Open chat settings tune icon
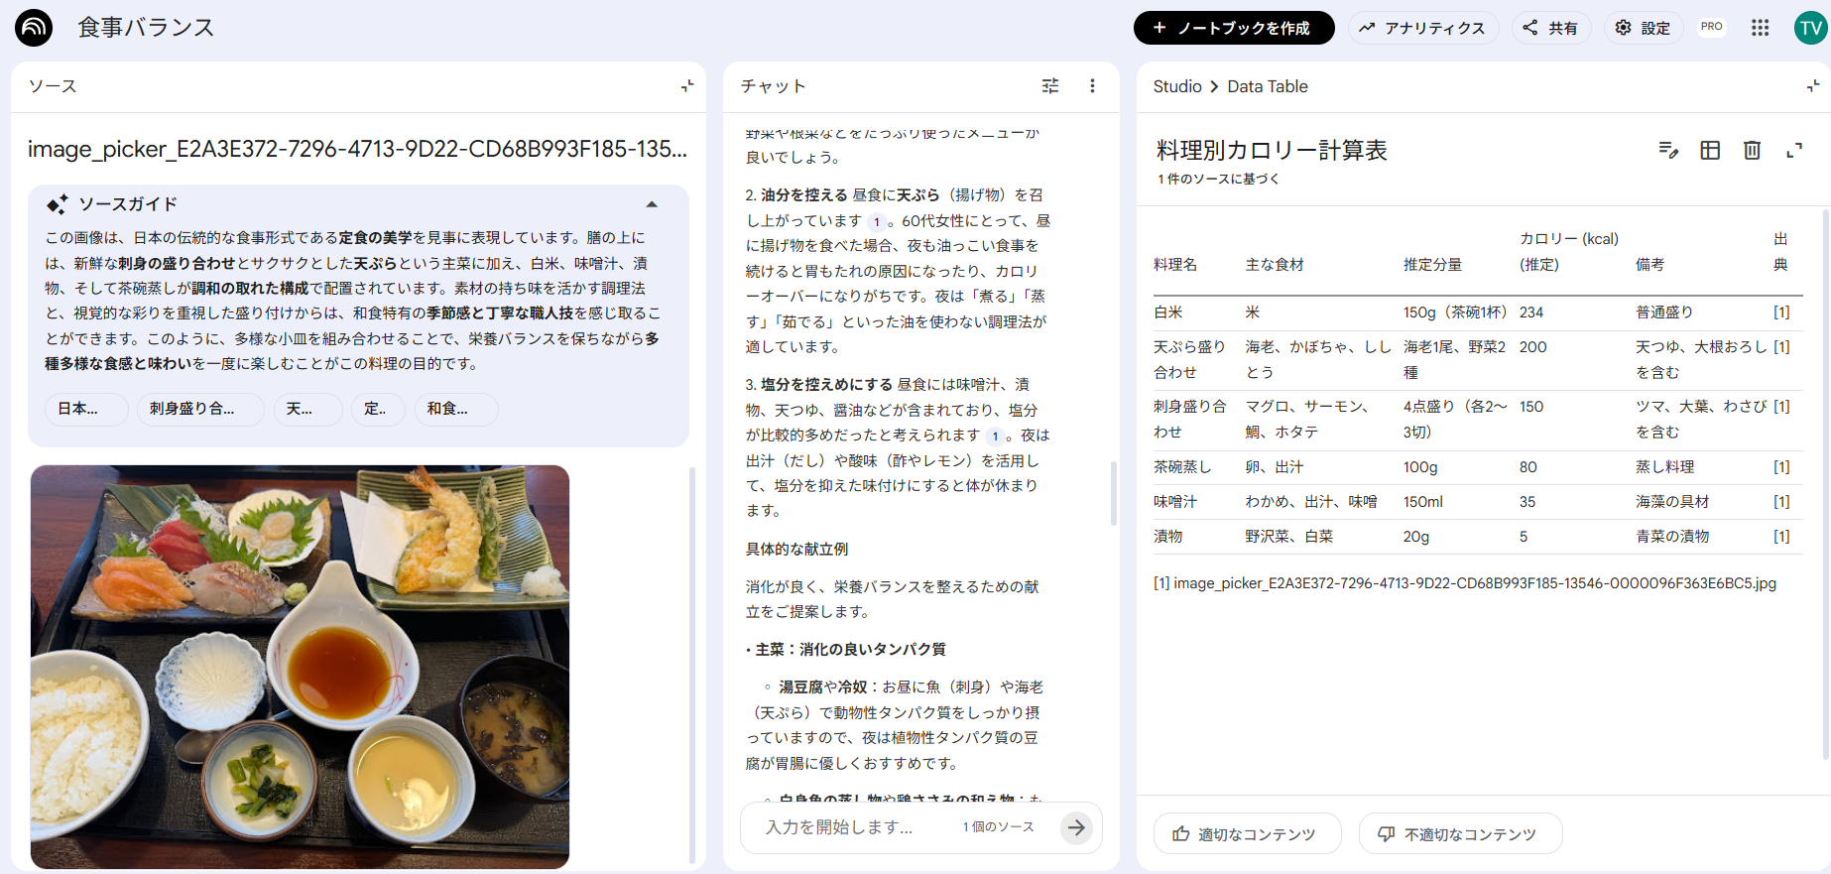 point(1050,86)
